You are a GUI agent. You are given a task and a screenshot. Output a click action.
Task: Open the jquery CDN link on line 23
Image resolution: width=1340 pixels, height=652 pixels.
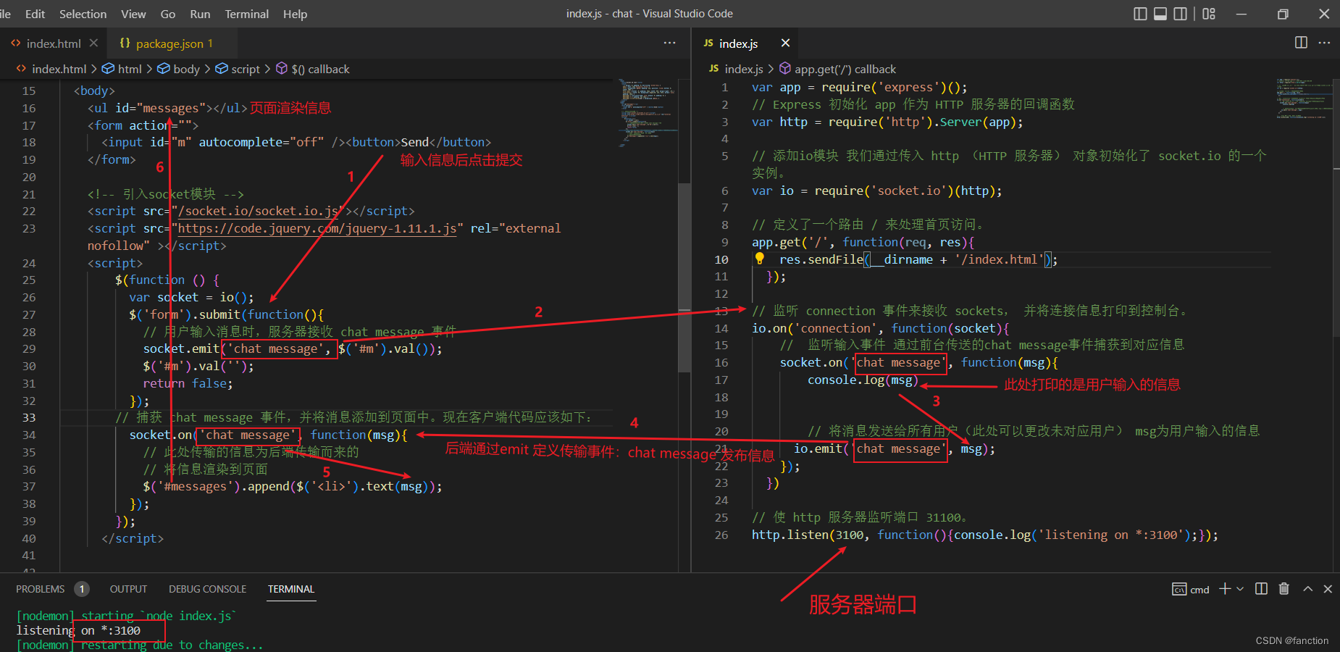point(317,228)
